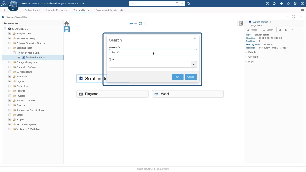This screenshot has height=172, width=306.
Task: Open the 3DEXPERIENCE compass
Action: [x=13, y=6]
